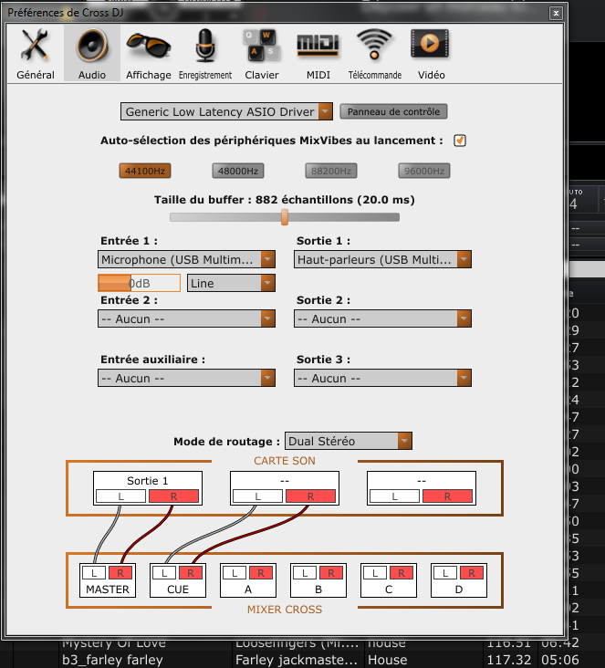Click deck B right channel R
This screenshot has width=605, height=668.
point(331,573)
